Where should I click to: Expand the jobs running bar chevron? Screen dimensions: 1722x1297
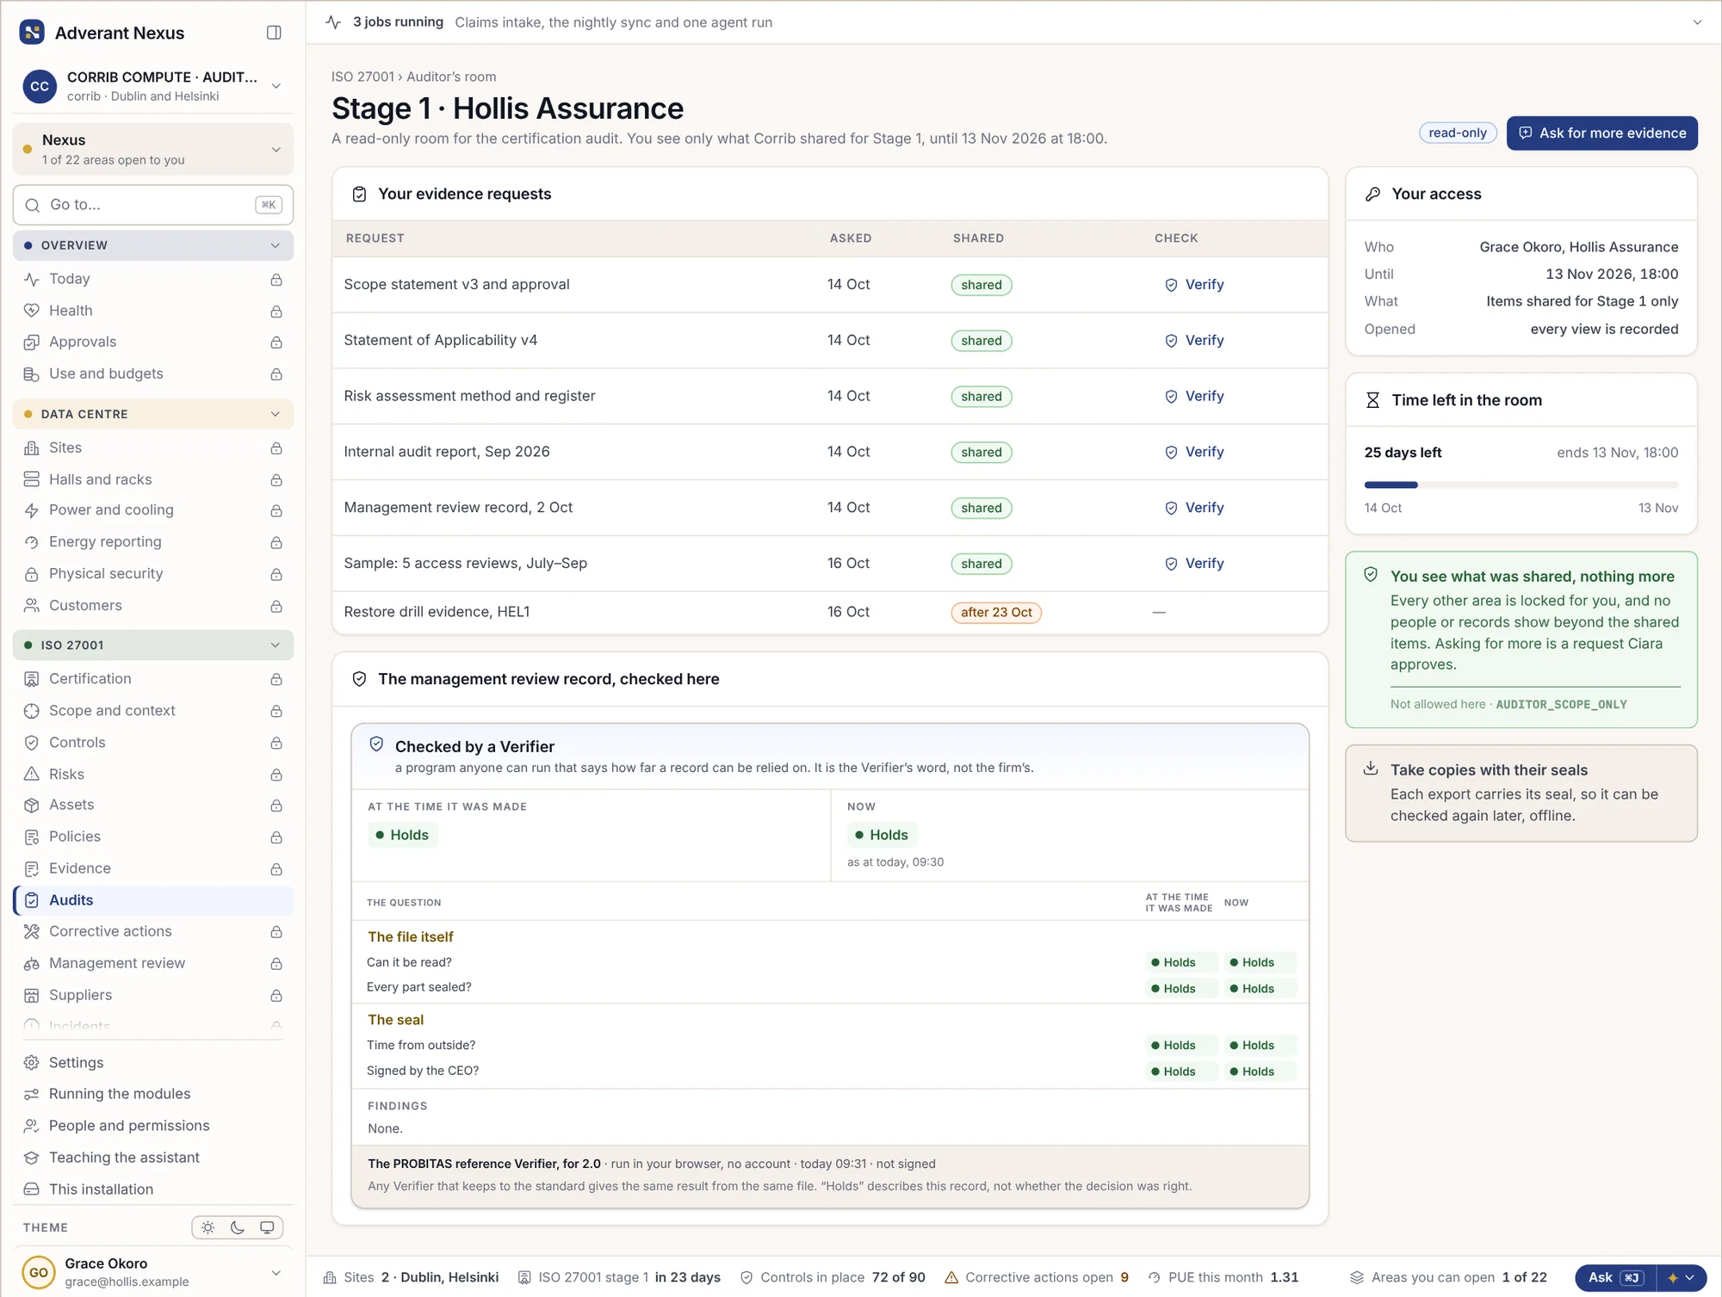tap(1697, 22)
